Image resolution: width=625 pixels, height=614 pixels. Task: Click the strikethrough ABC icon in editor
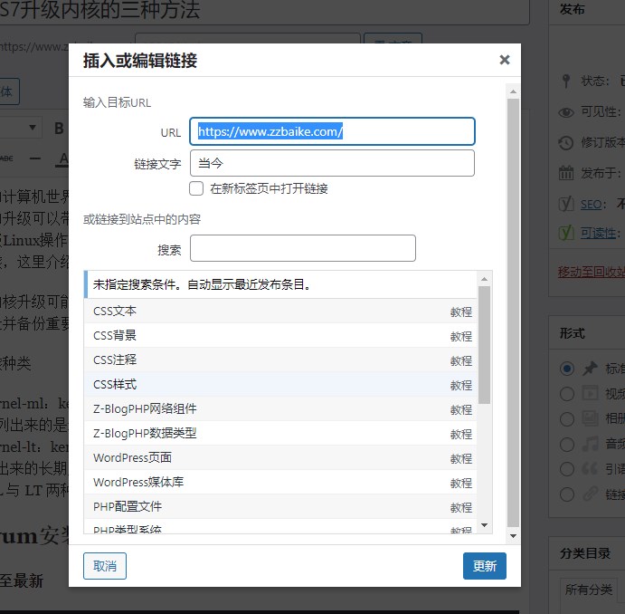tap(6, 158)
